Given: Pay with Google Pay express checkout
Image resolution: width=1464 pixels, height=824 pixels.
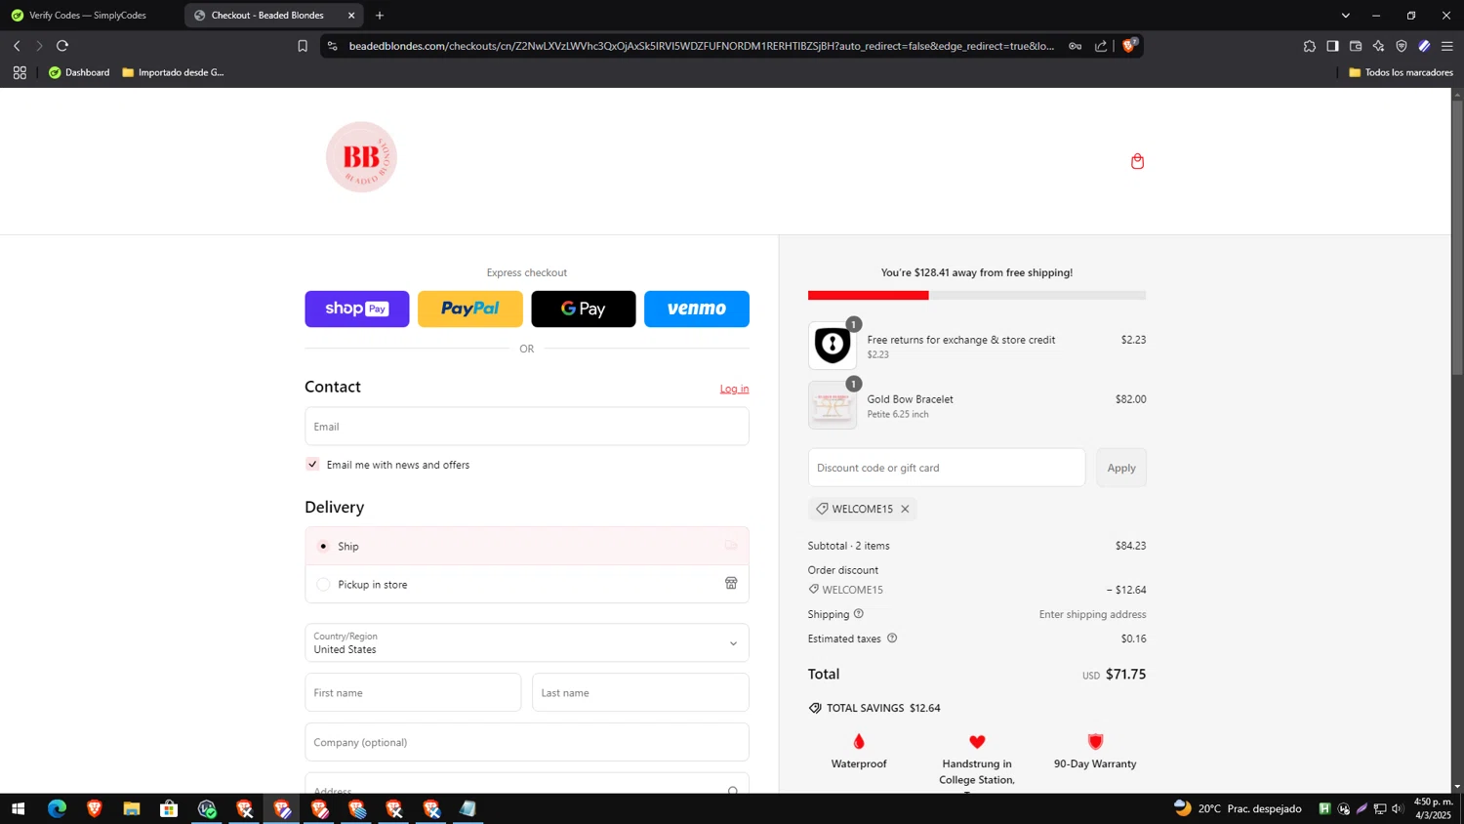Looking at the screenshot, I should [584, 309].
